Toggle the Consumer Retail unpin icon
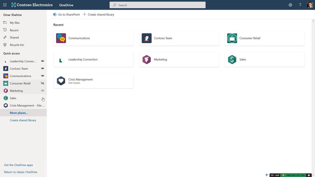This screenshot has height=177, width=315. 42,83
